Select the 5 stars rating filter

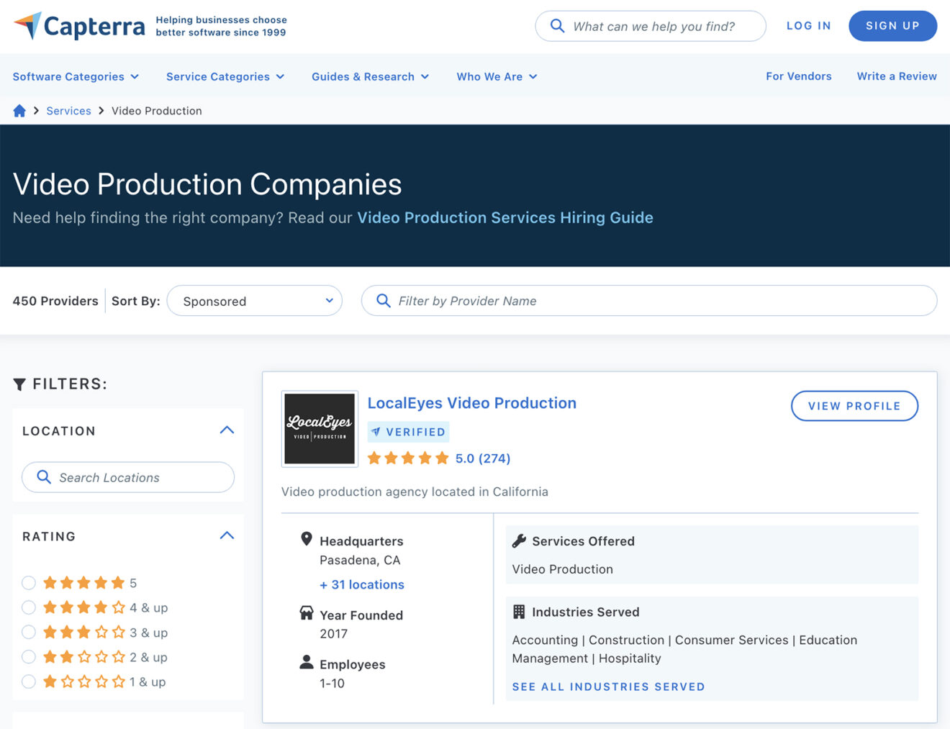pos(29,583)
